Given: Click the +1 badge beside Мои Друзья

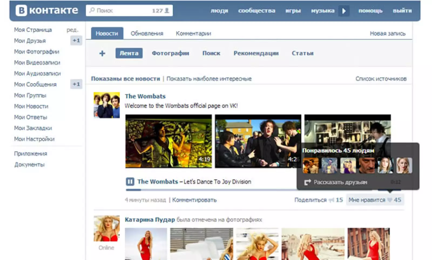Looking at the screenshot, I should [76, 40].
